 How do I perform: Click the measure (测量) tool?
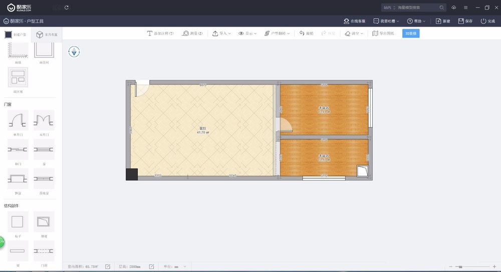(192, 34)
